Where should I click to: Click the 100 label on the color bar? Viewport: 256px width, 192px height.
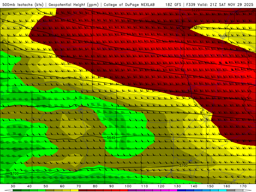(128, 186)
